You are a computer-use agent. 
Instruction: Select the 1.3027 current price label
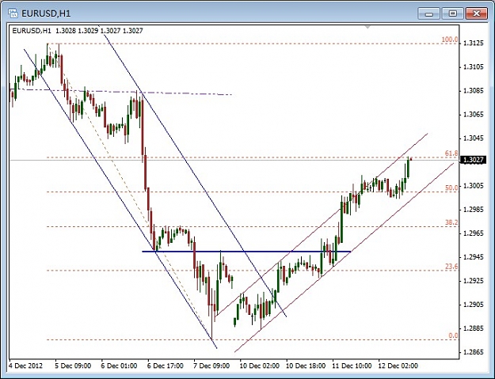pyautogui.click(x=472, y=160)
